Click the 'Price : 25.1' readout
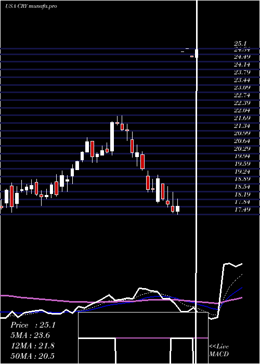This screenshot has width=260, height=364. pyautogui.click(x=33, y=325)
